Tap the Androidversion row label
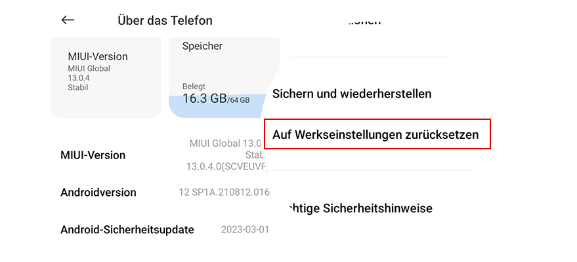 point(98,193)
